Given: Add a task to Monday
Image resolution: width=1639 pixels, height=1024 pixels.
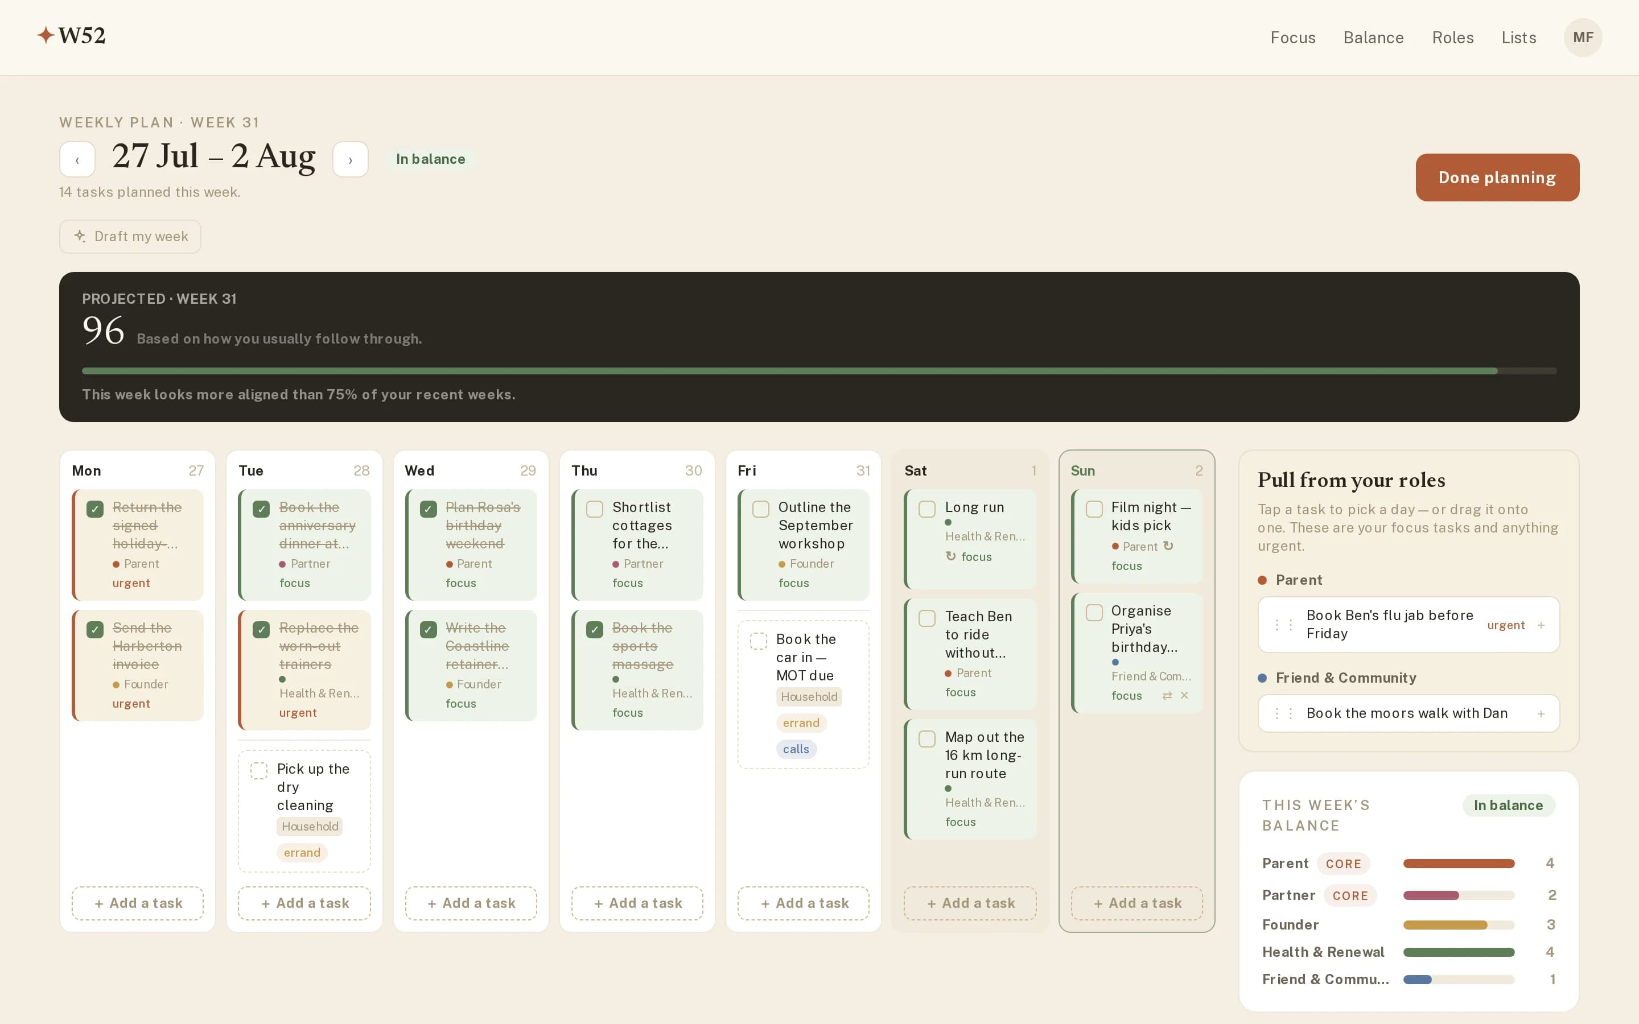Looking at the screenshot, I should click(x=138, y=903).
